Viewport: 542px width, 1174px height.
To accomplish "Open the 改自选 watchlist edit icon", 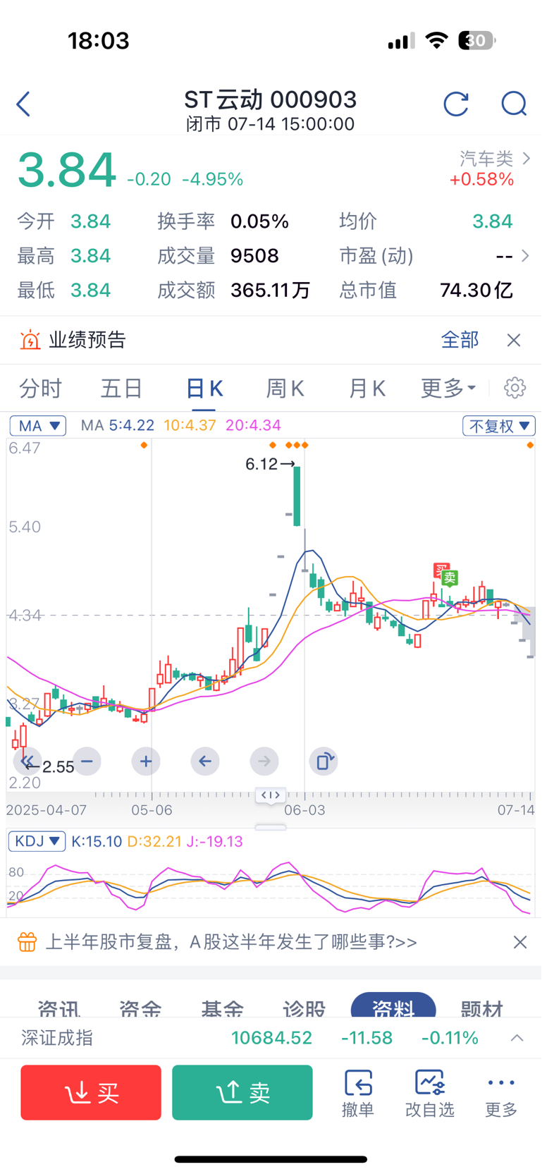I will (430, 1093).
